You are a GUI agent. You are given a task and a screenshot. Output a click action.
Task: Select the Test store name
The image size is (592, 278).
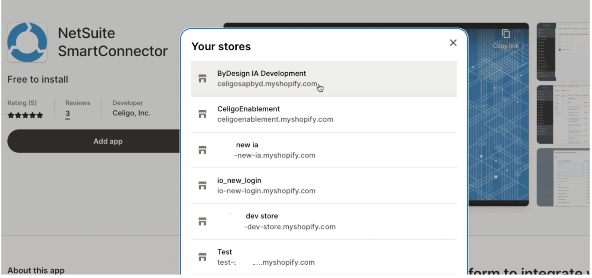224,252
